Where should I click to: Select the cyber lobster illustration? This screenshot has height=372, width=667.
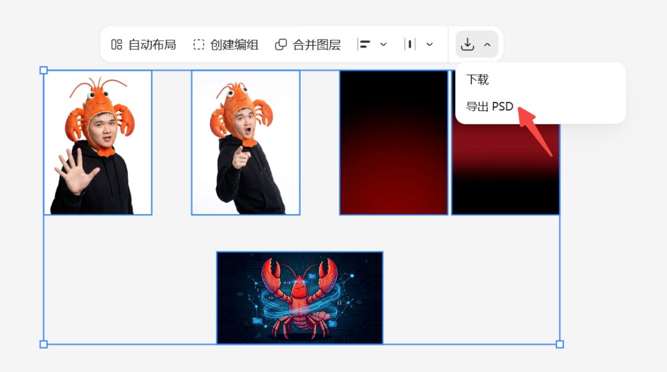click(300, 297)
